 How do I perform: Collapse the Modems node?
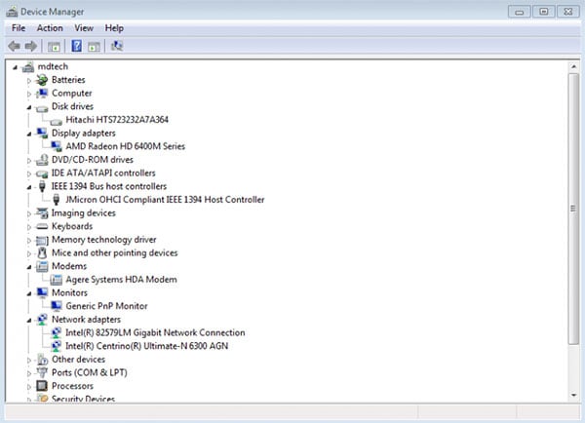[29, 267]
